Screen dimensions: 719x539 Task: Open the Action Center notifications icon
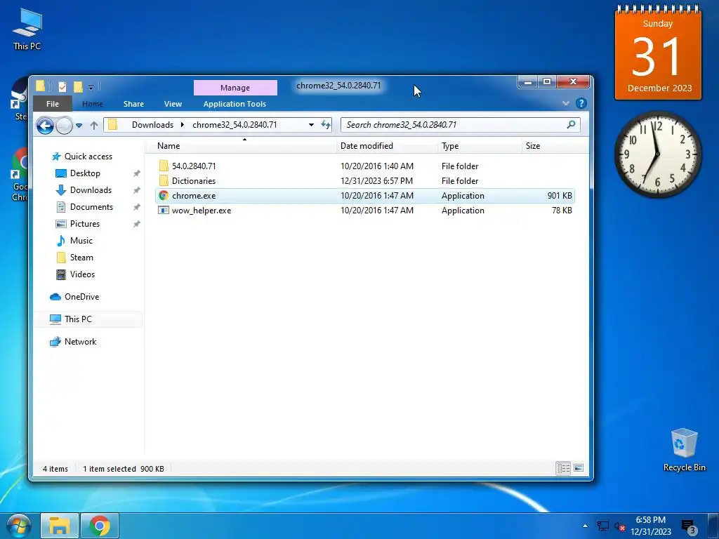click(690, 527)
